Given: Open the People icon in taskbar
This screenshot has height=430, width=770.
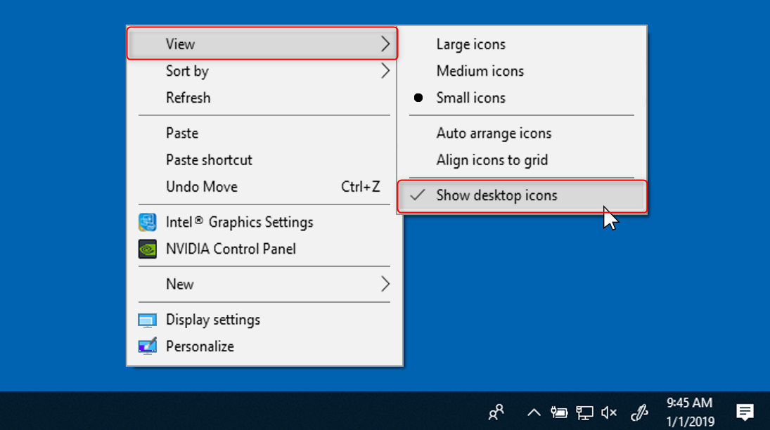Looking at the screenshot, I should 496,412.
